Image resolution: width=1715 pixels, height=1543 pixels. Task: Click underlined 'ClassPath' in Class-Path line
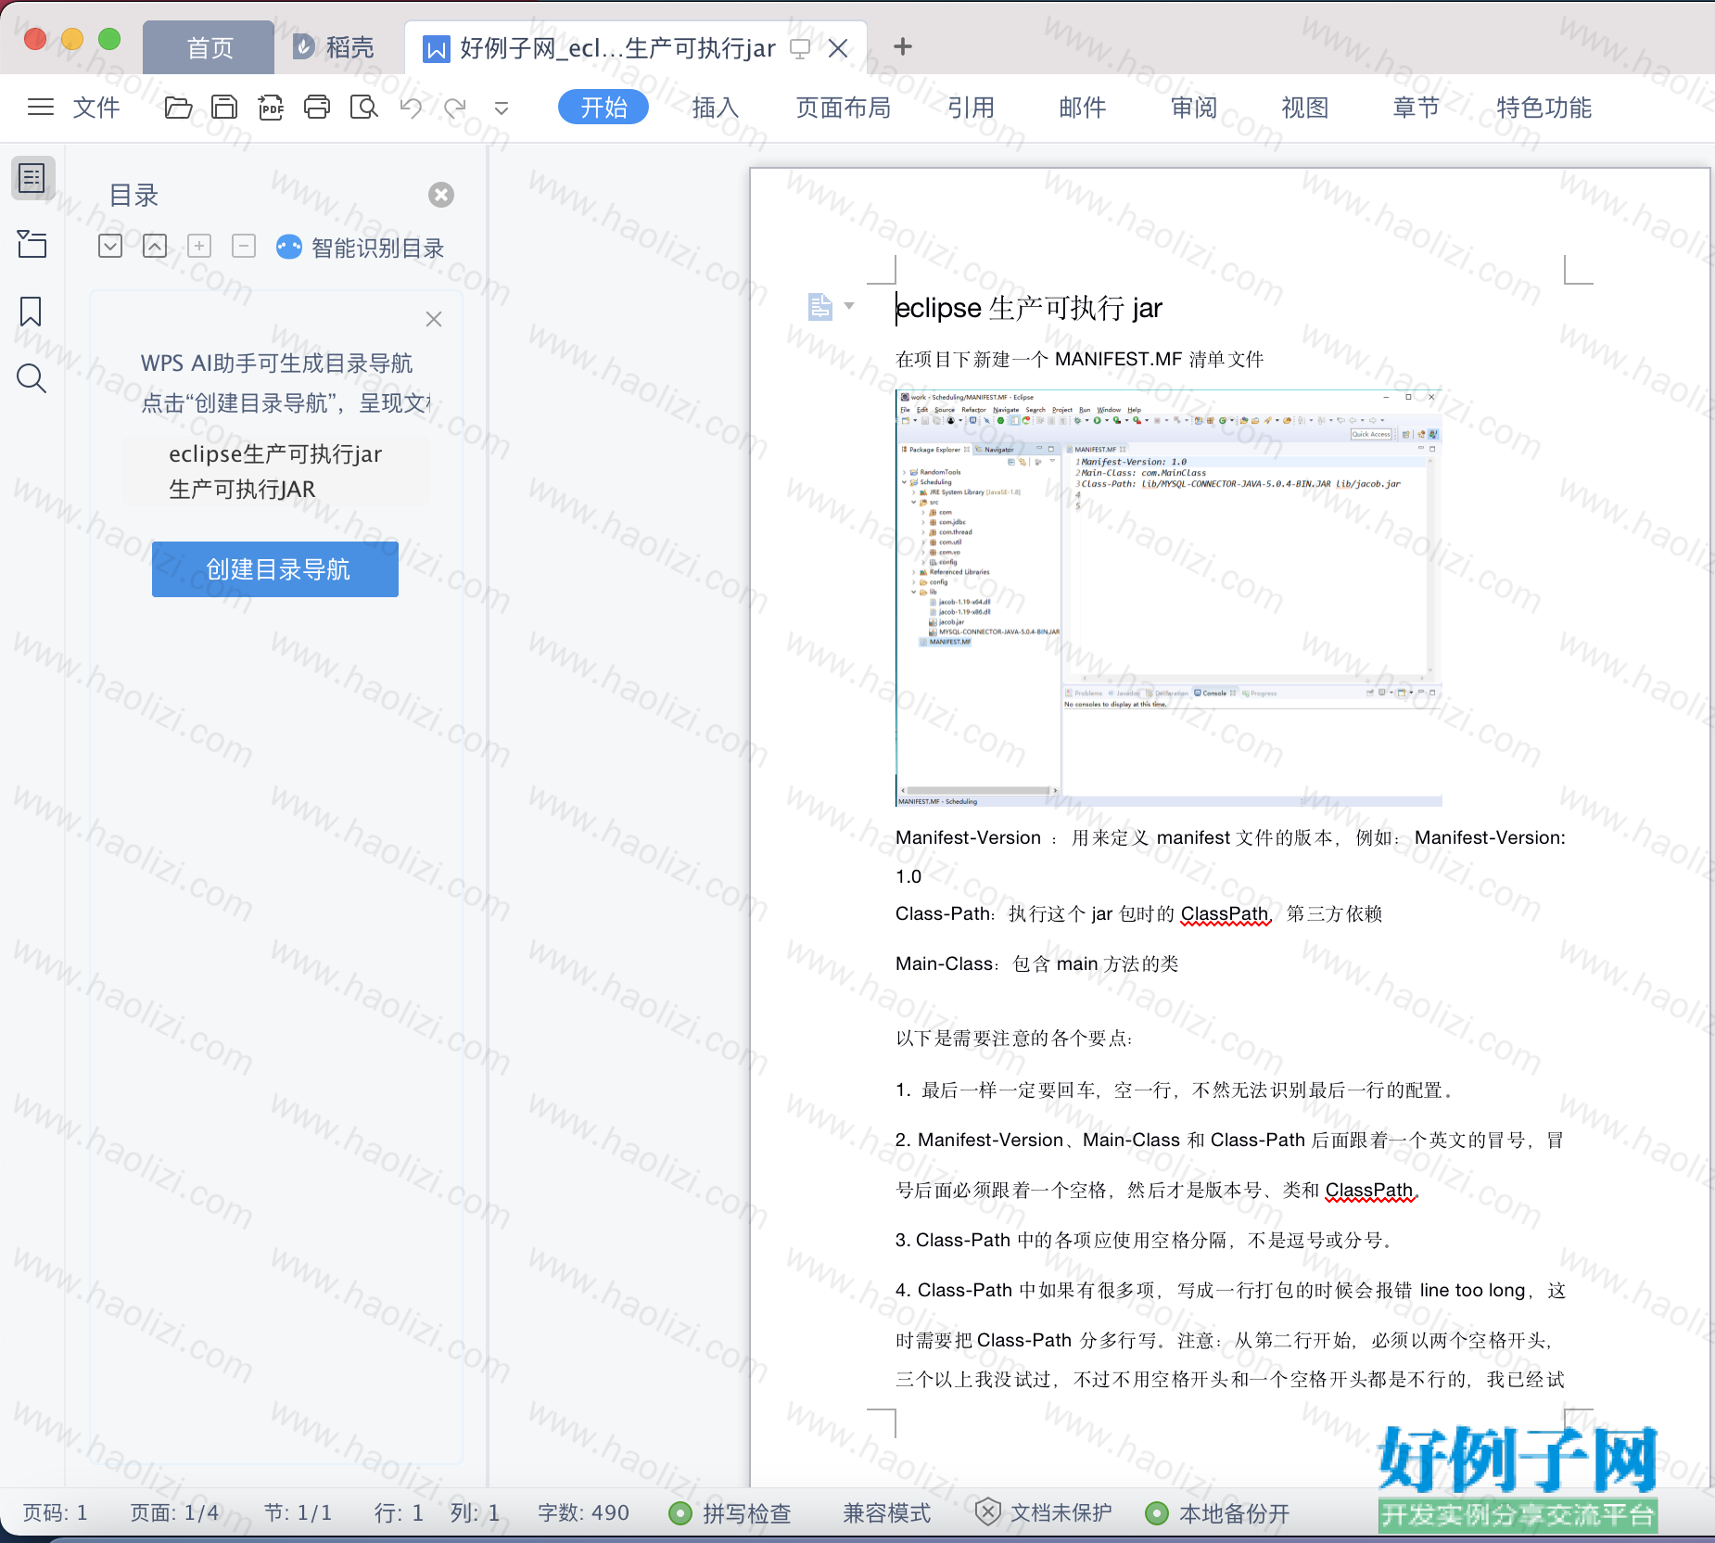[1224, 914]
